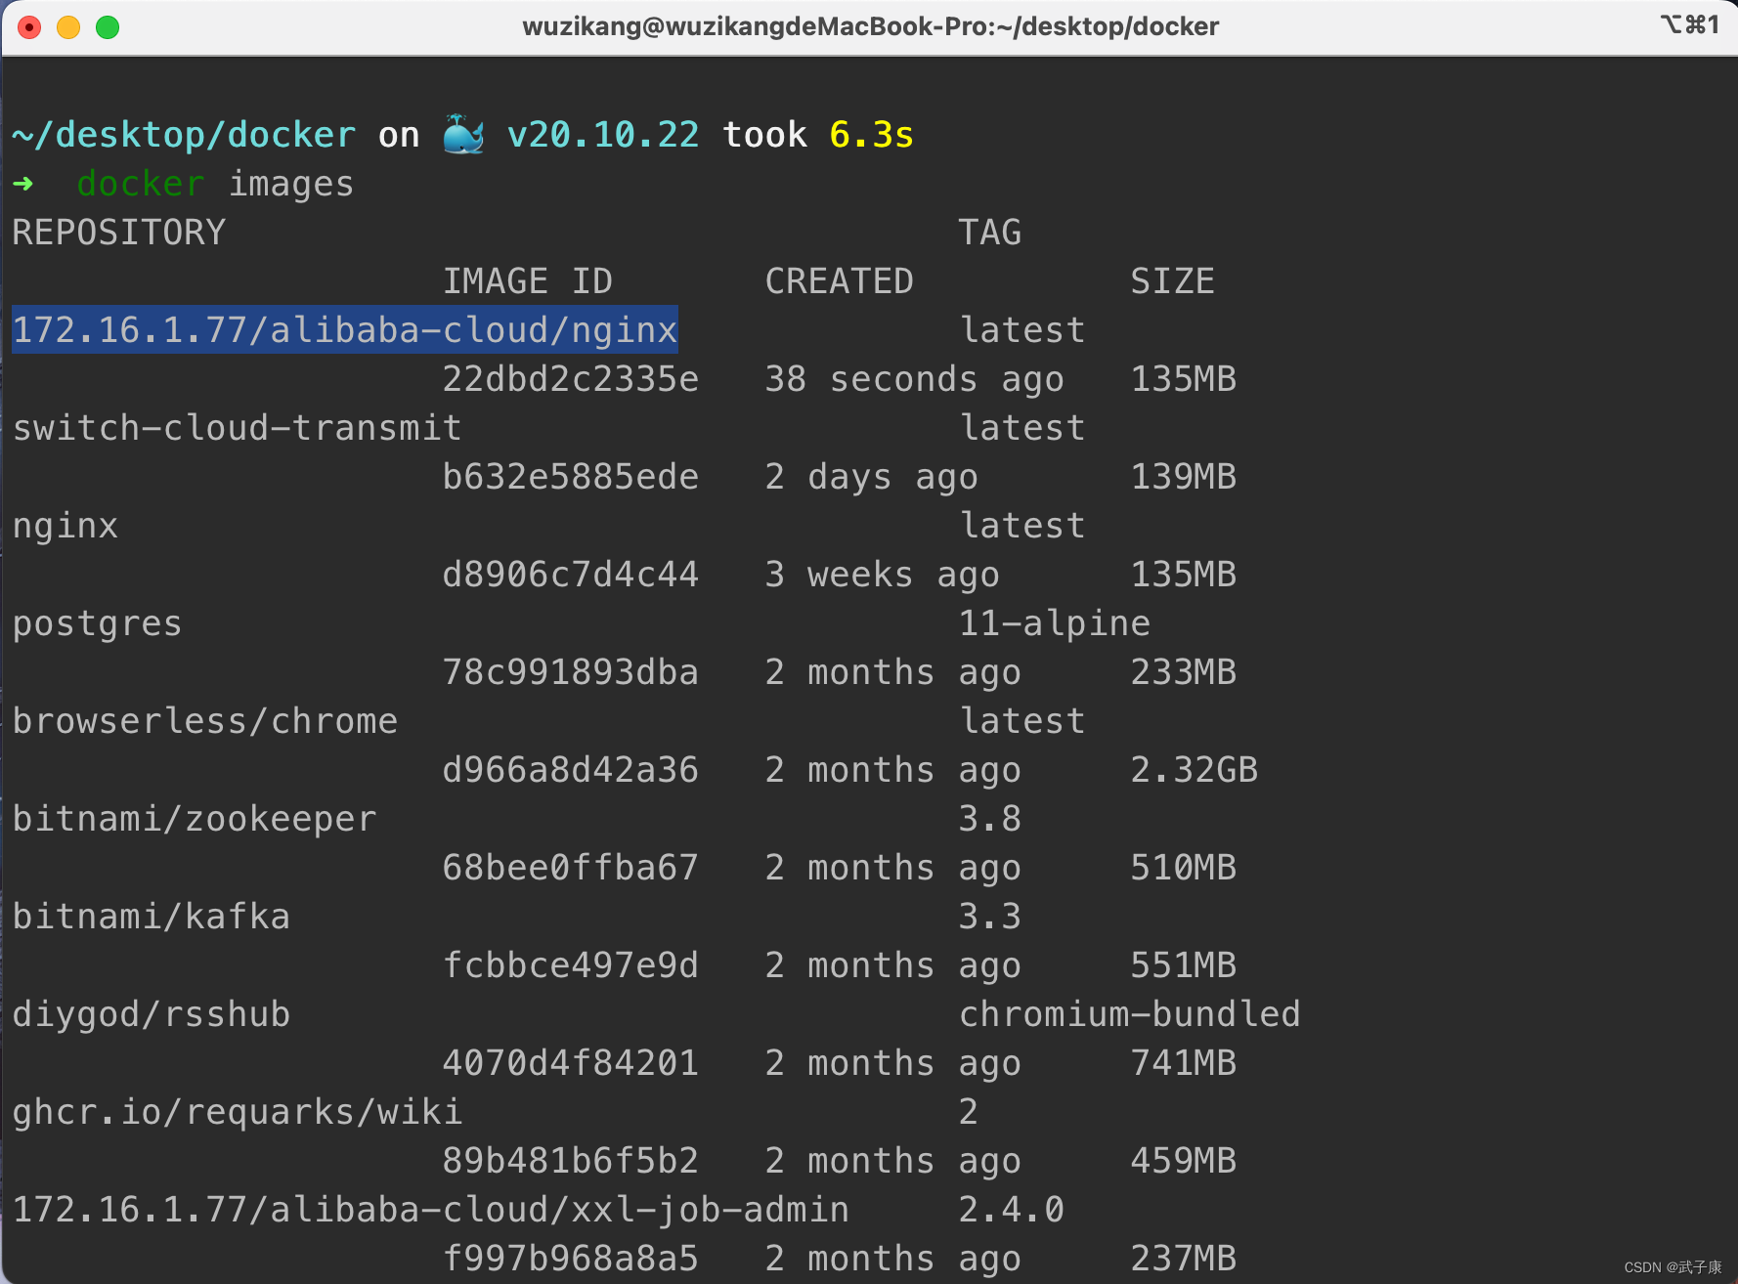The height and width of the screenshot is (1284, 1738).
Task: Click the yellow 6.3s duration text
Action: 870,134
